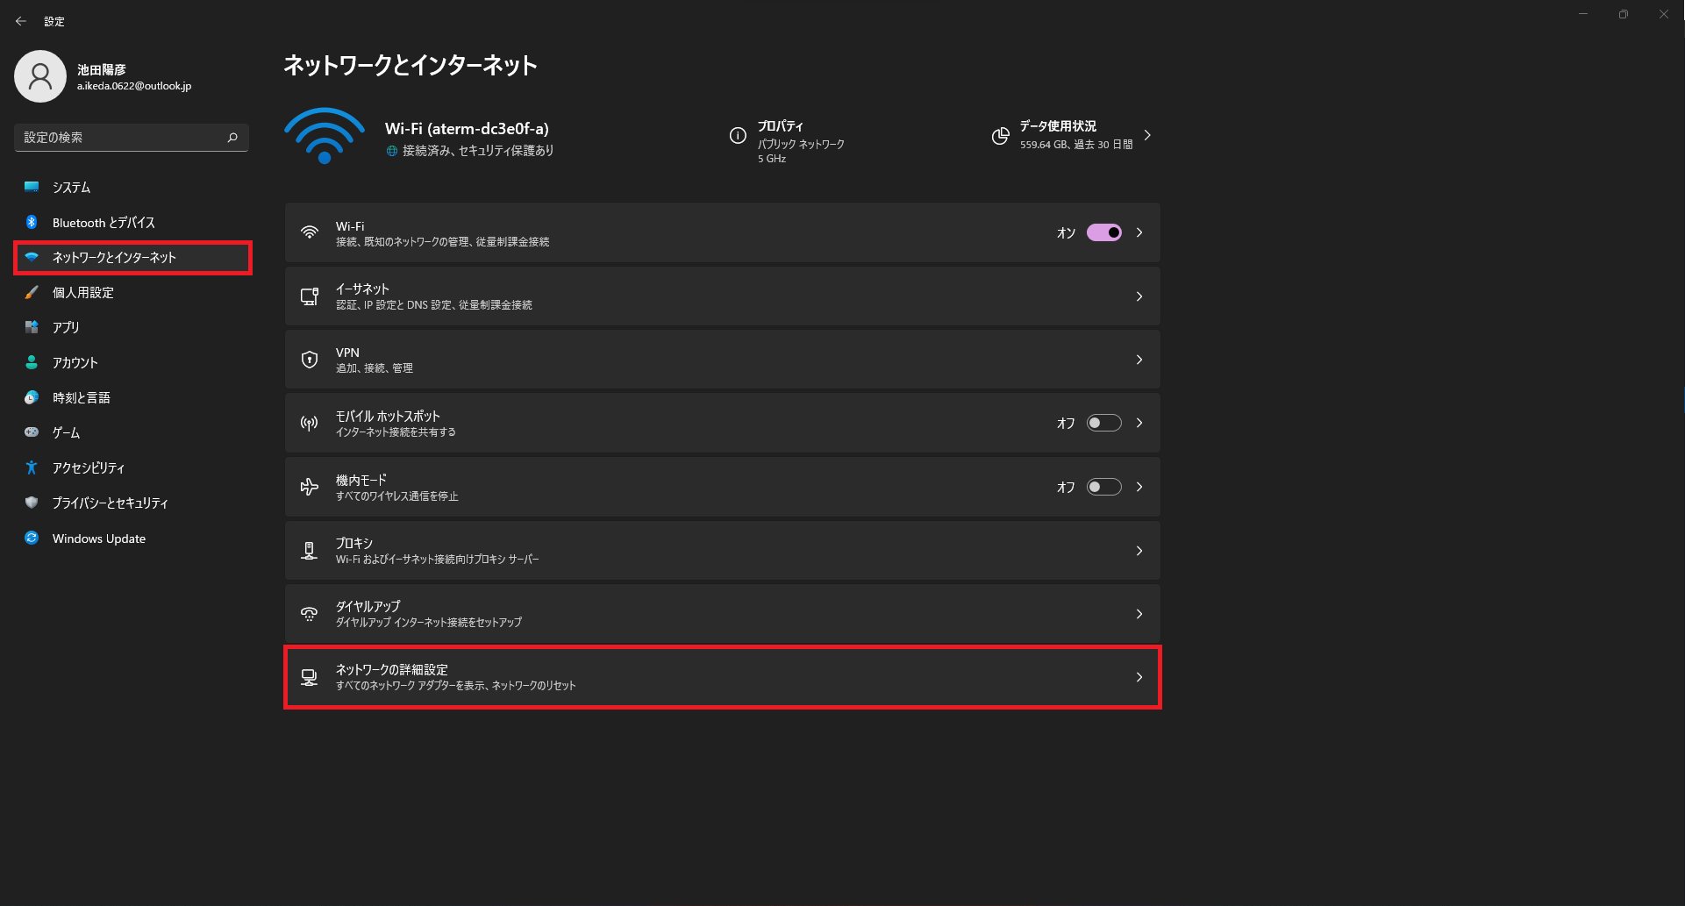Enable the モバイル ホットスポット toggle
The image size is (1685, 906).
click(1103, 423)
